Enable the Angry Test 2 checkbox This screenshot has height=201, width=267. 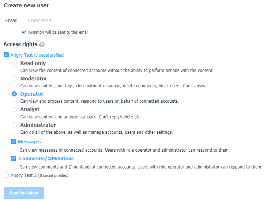(6, 175)
